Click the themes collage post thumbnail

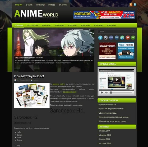32,95
